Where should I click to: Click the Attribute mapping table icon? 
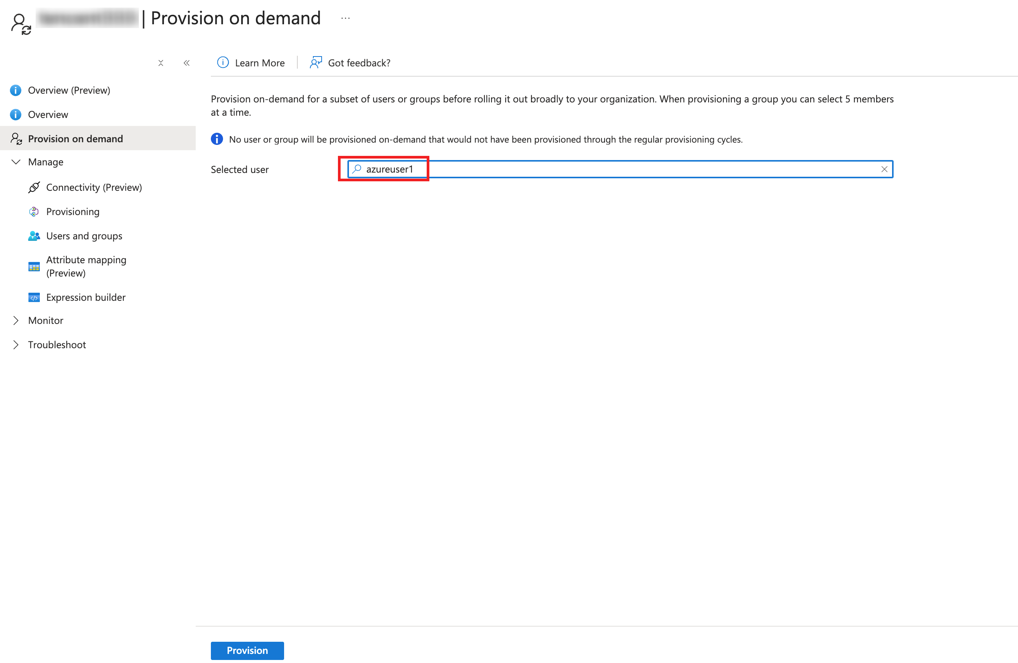34,267
